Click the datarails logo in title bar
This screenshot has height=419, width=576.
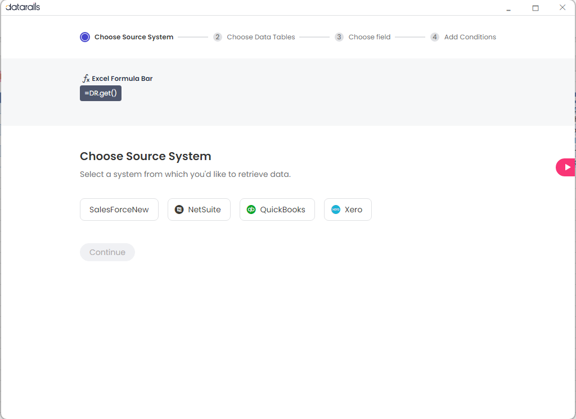pos(22,7)
